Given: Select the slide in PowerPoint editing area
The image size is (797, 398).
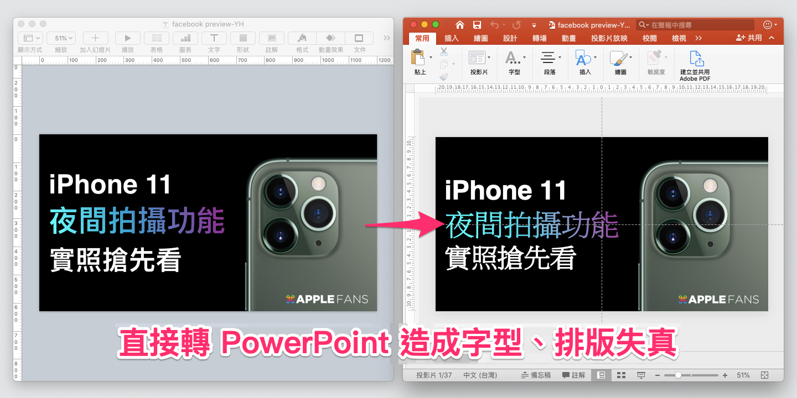Looking at the screenshot, I should pos(602,224).
